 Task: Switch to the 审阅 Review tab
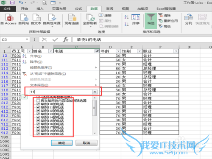coord(110,9)
